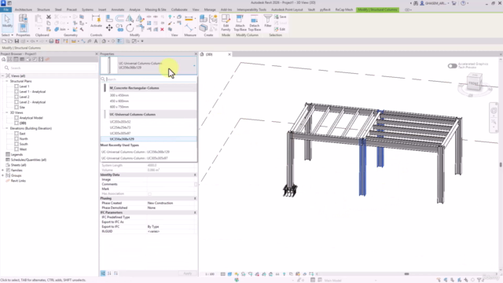Click the Level 1 view checkbox icon
The width and height of the screenshot is (503, 283).
tap(17, 86)
